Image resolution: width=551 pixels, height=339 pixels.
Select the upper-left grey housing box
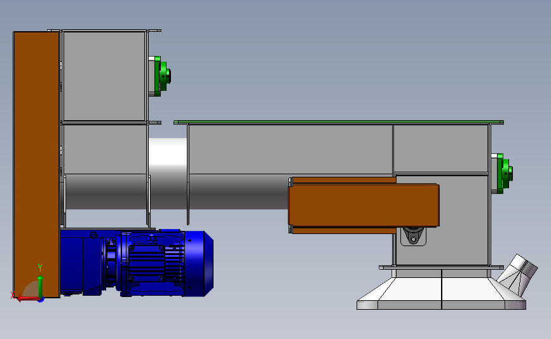104,76
